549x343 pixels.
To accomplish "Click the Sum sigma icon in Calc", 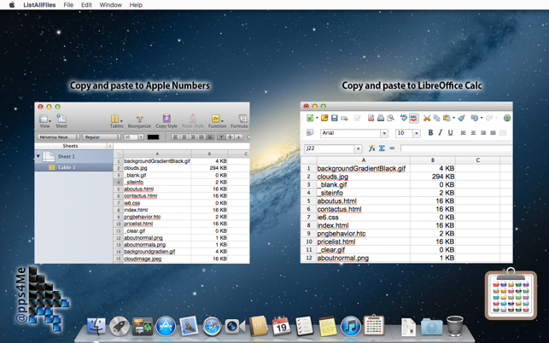I will click(382, 148).
